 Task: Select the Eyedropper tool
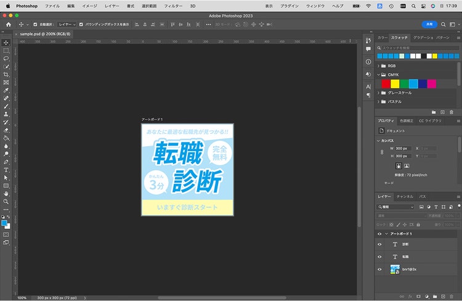click(x=6, y=90)
